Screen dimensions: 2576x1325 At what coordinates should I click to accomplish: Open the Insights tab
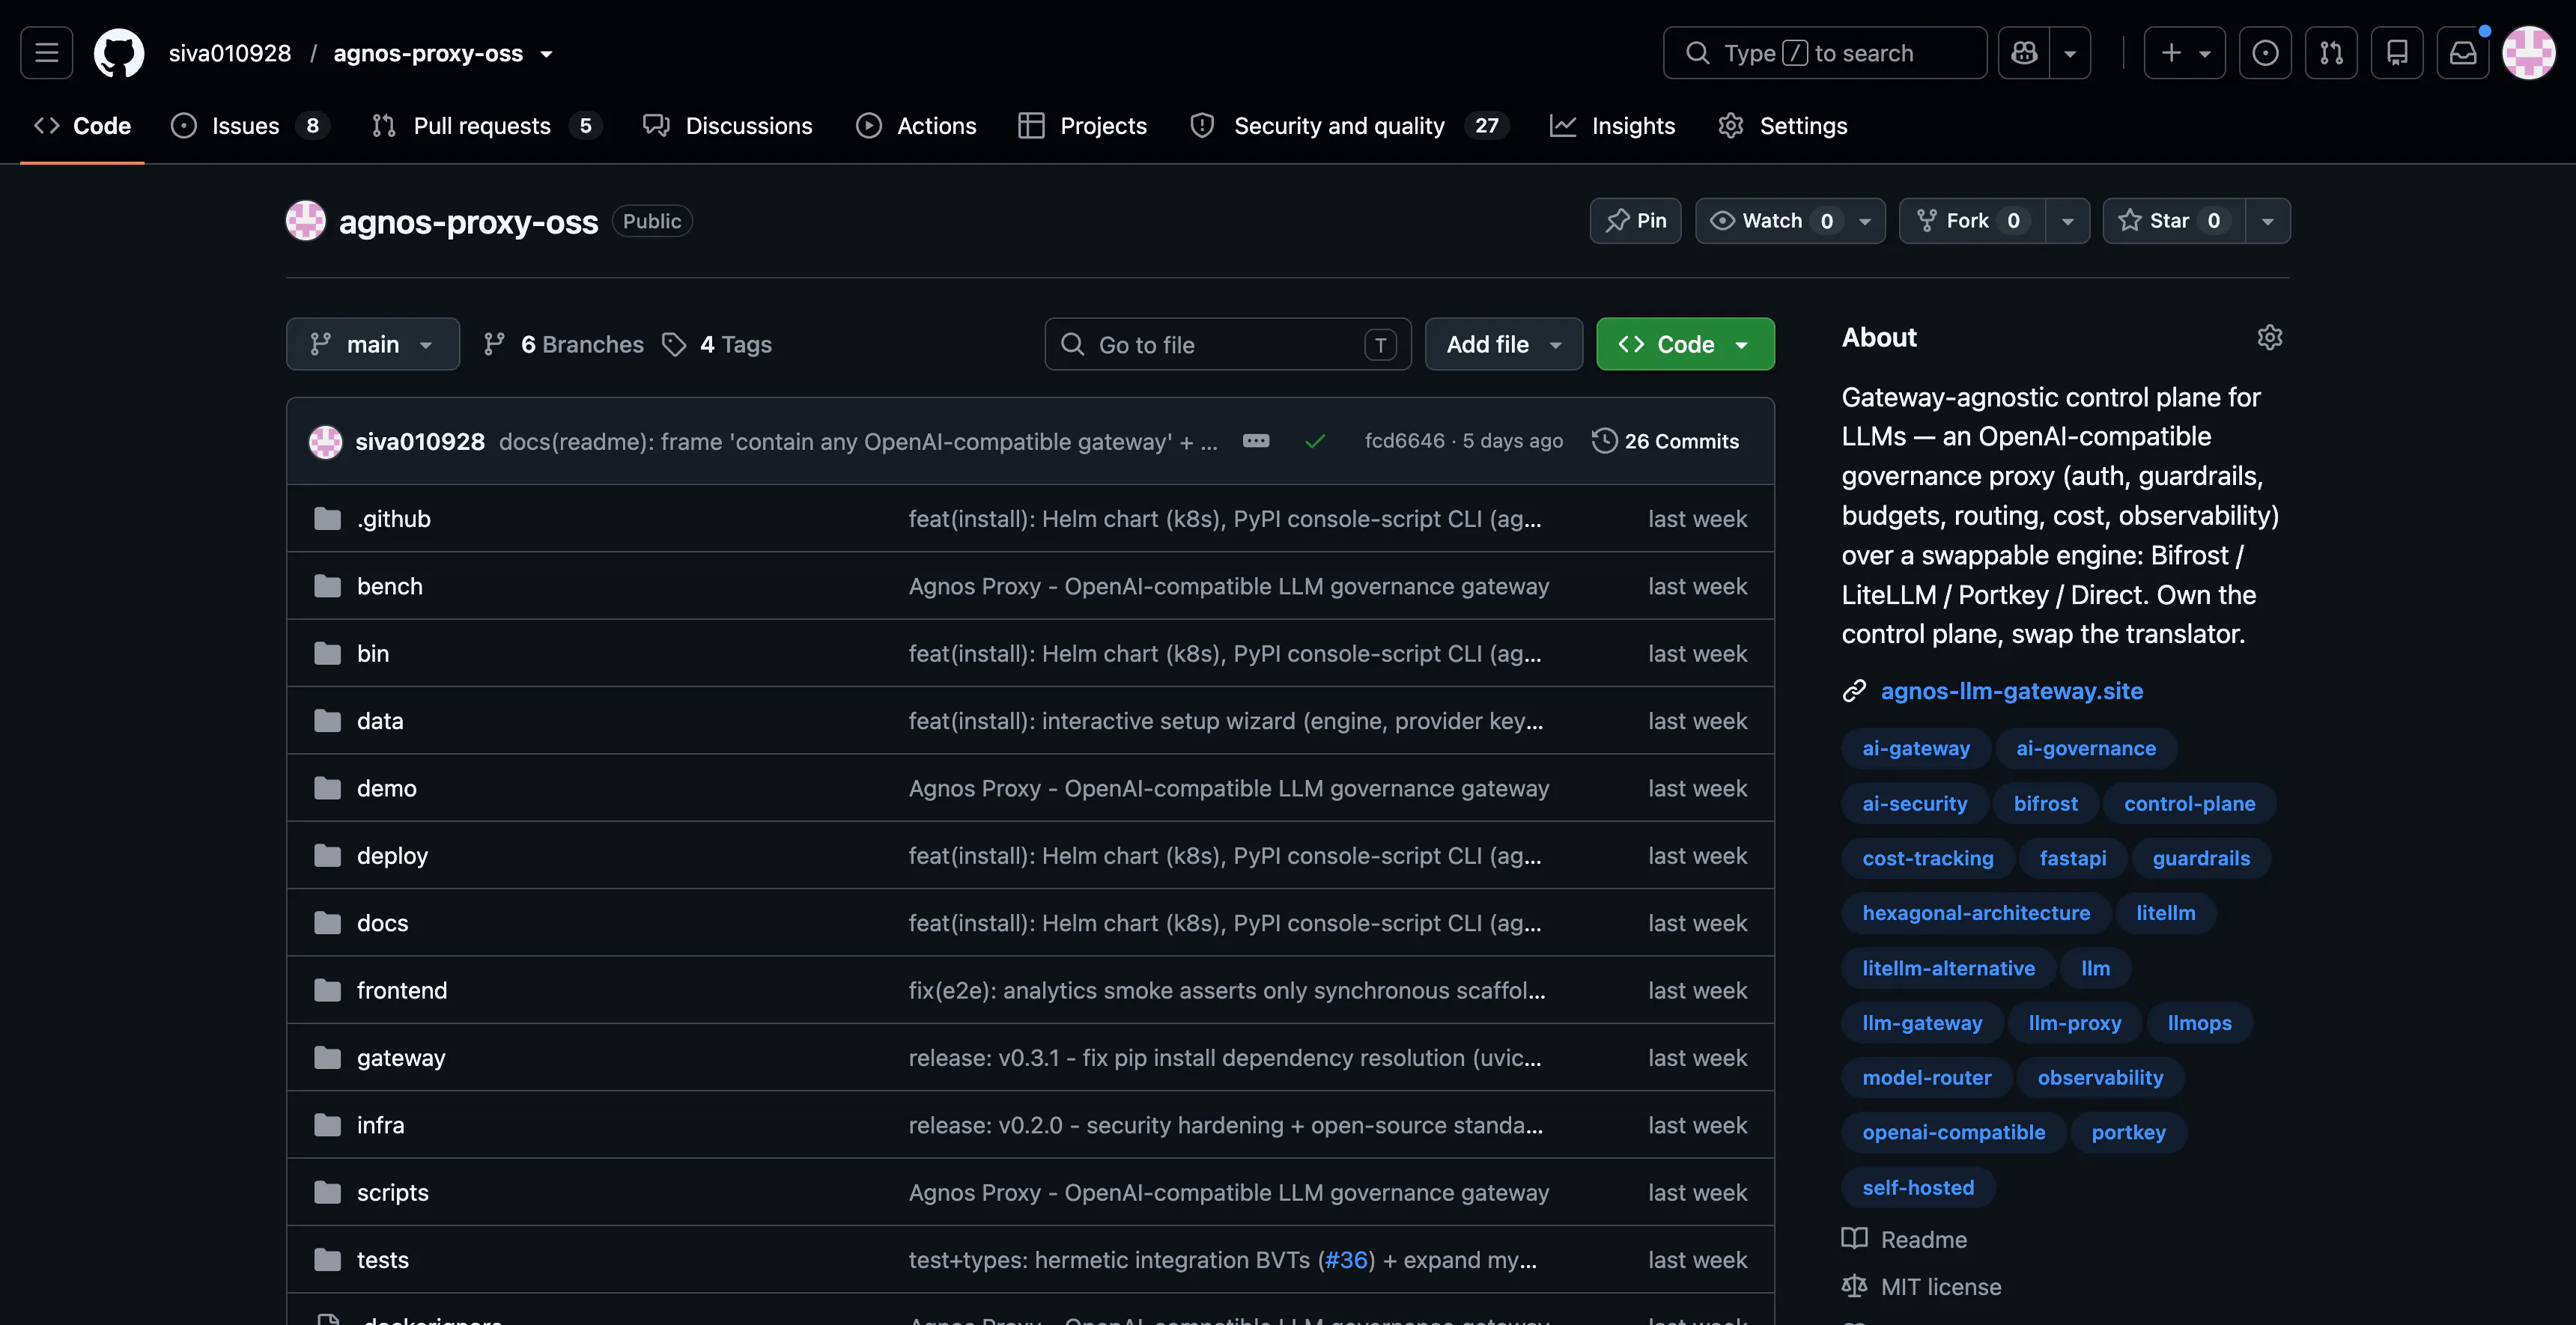1612,126
